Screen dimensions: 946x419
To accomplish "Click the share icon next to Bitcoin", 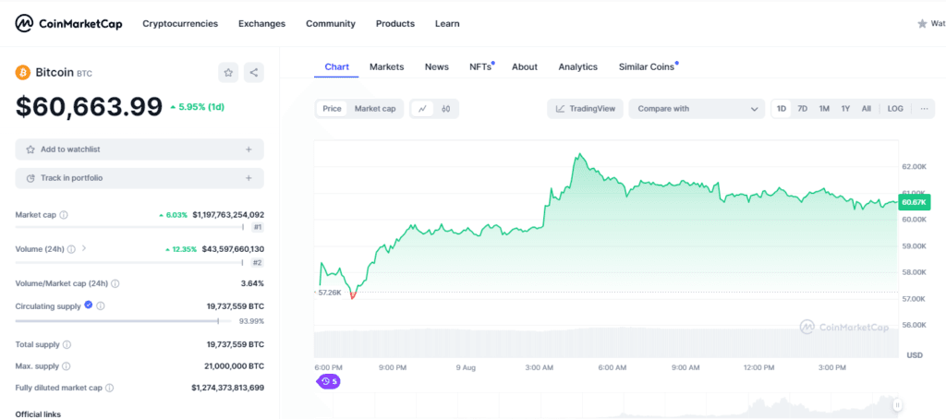I will [x=253, y=72].
